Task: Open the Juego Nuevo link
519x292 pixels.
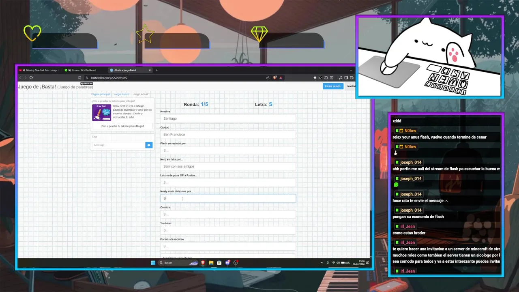Action: (x=121, y=94)
